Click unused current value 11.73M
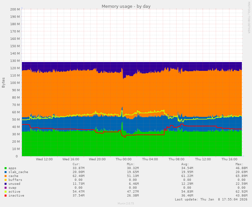252x207 pixels. point(78,184)
